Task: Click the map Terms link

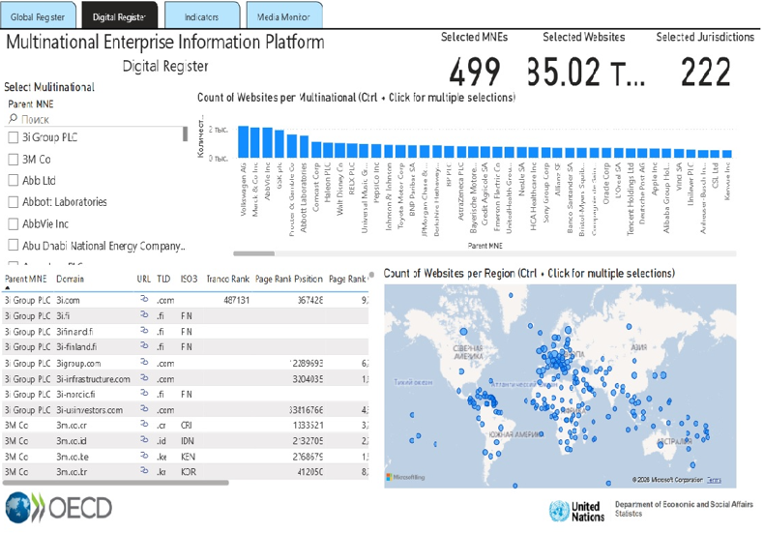Action: (714, 480)
